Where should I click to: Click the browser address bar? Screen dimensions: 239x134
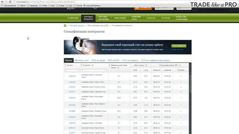(100, 2)
